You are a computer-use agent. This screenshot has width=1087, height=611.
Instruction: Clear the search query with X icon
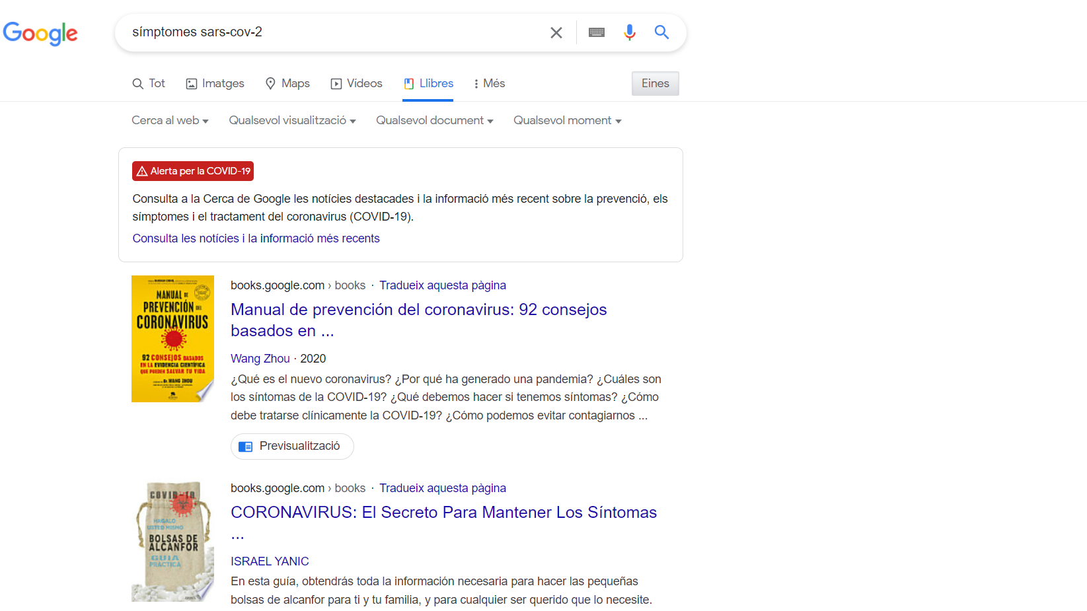(x=556, y=32)
